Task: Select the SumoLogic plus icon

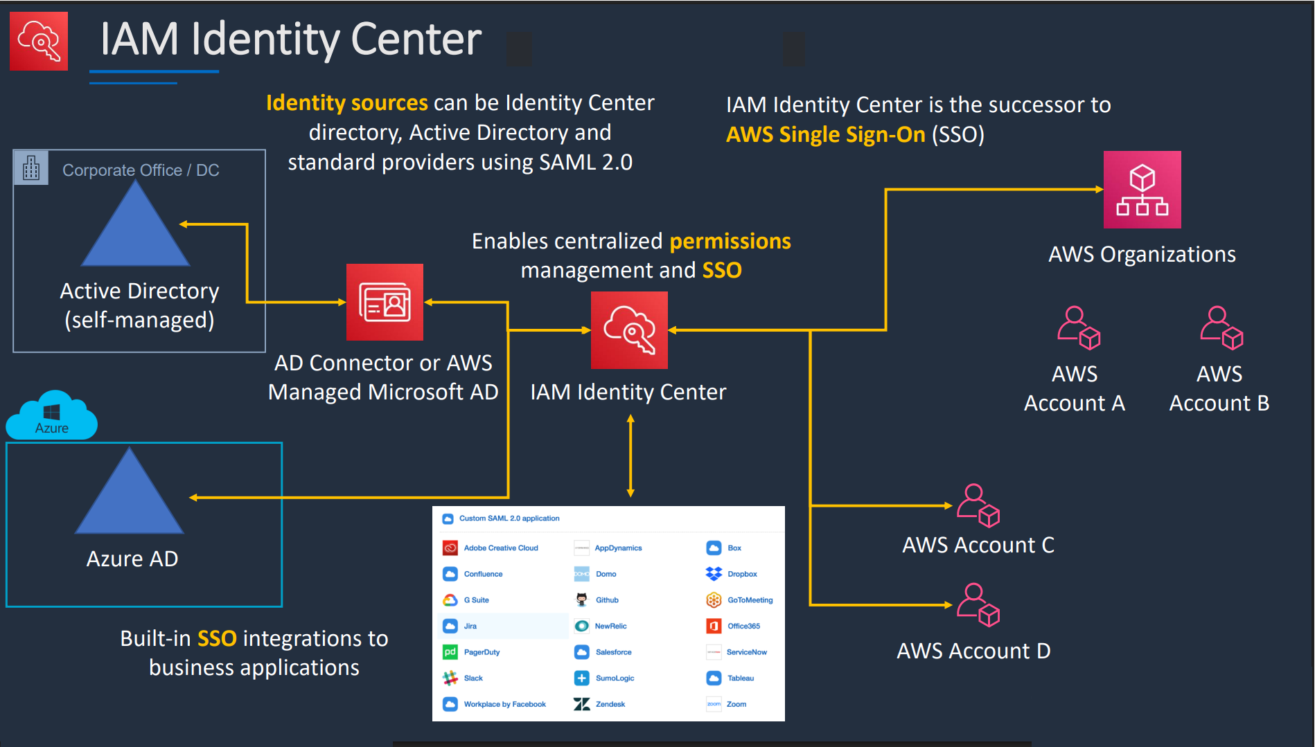Action: [582, 678]
